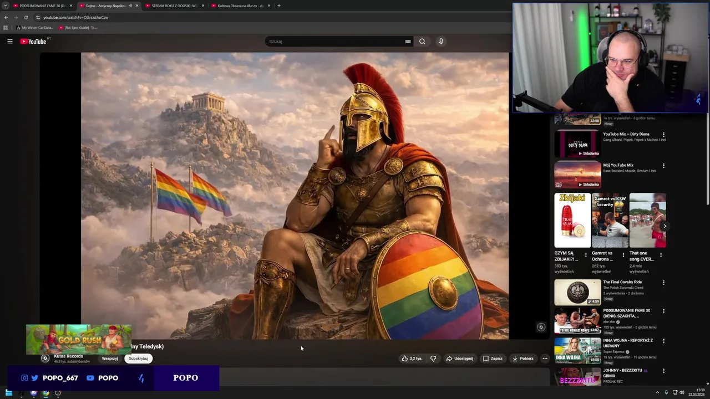
Task: Click the Super Express channel name
Action: coord(614,352)
